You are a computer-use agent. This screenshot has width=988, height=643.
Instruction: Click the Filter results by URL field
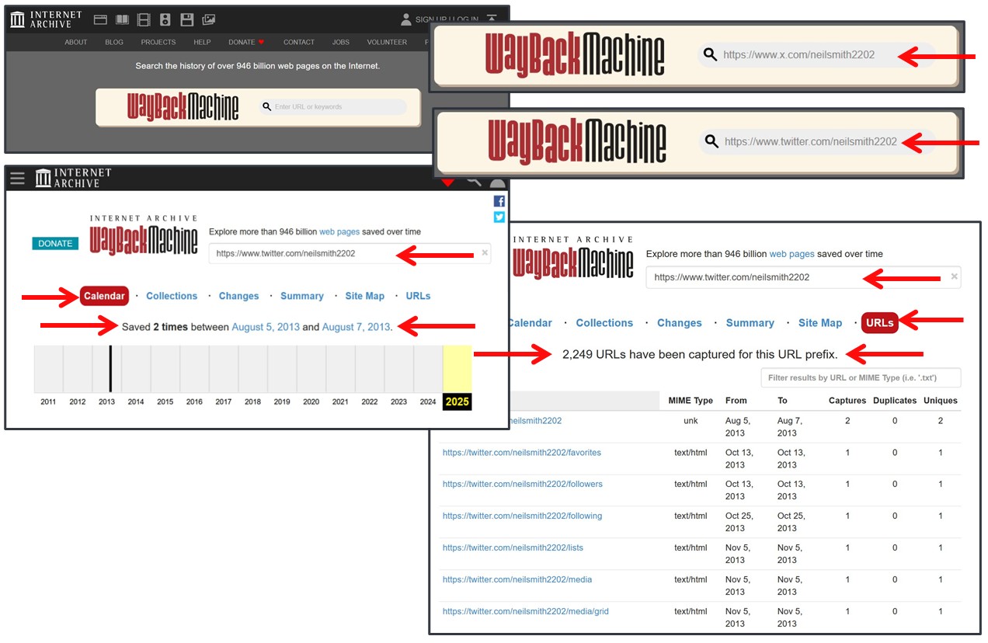coord(861,378)
